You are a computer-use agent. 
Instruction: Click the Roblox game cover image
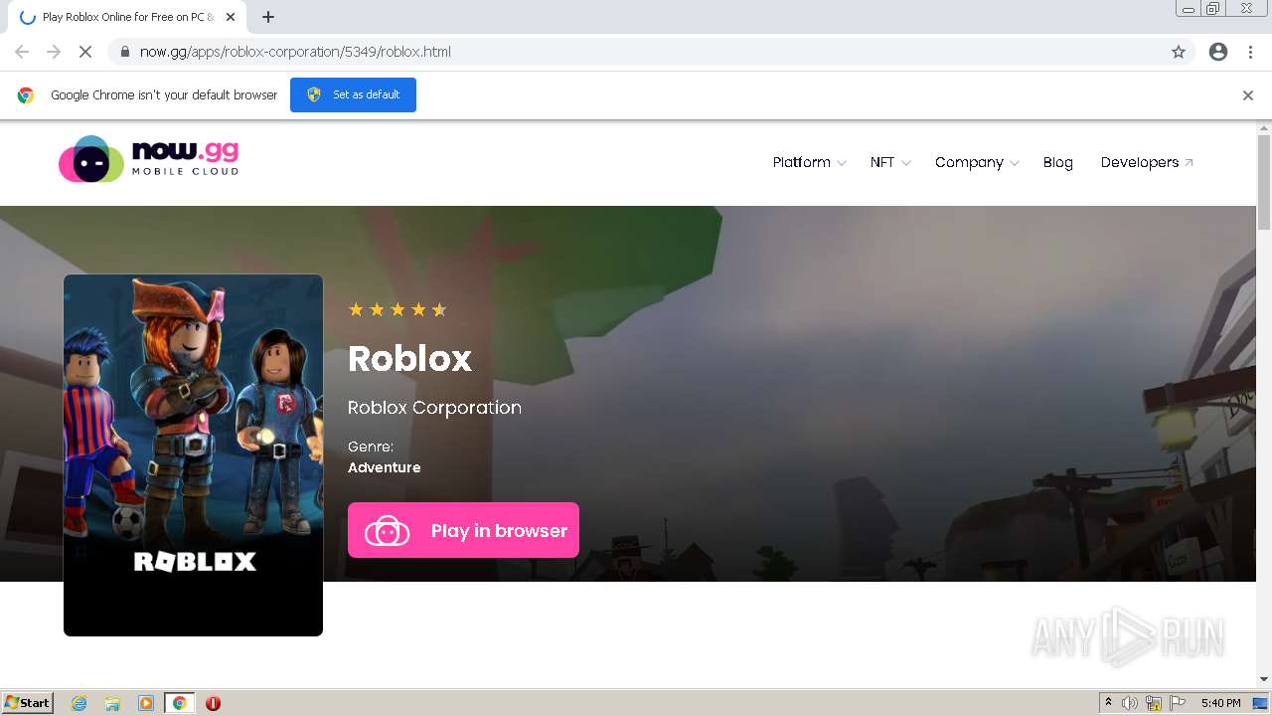pos(193,454)
